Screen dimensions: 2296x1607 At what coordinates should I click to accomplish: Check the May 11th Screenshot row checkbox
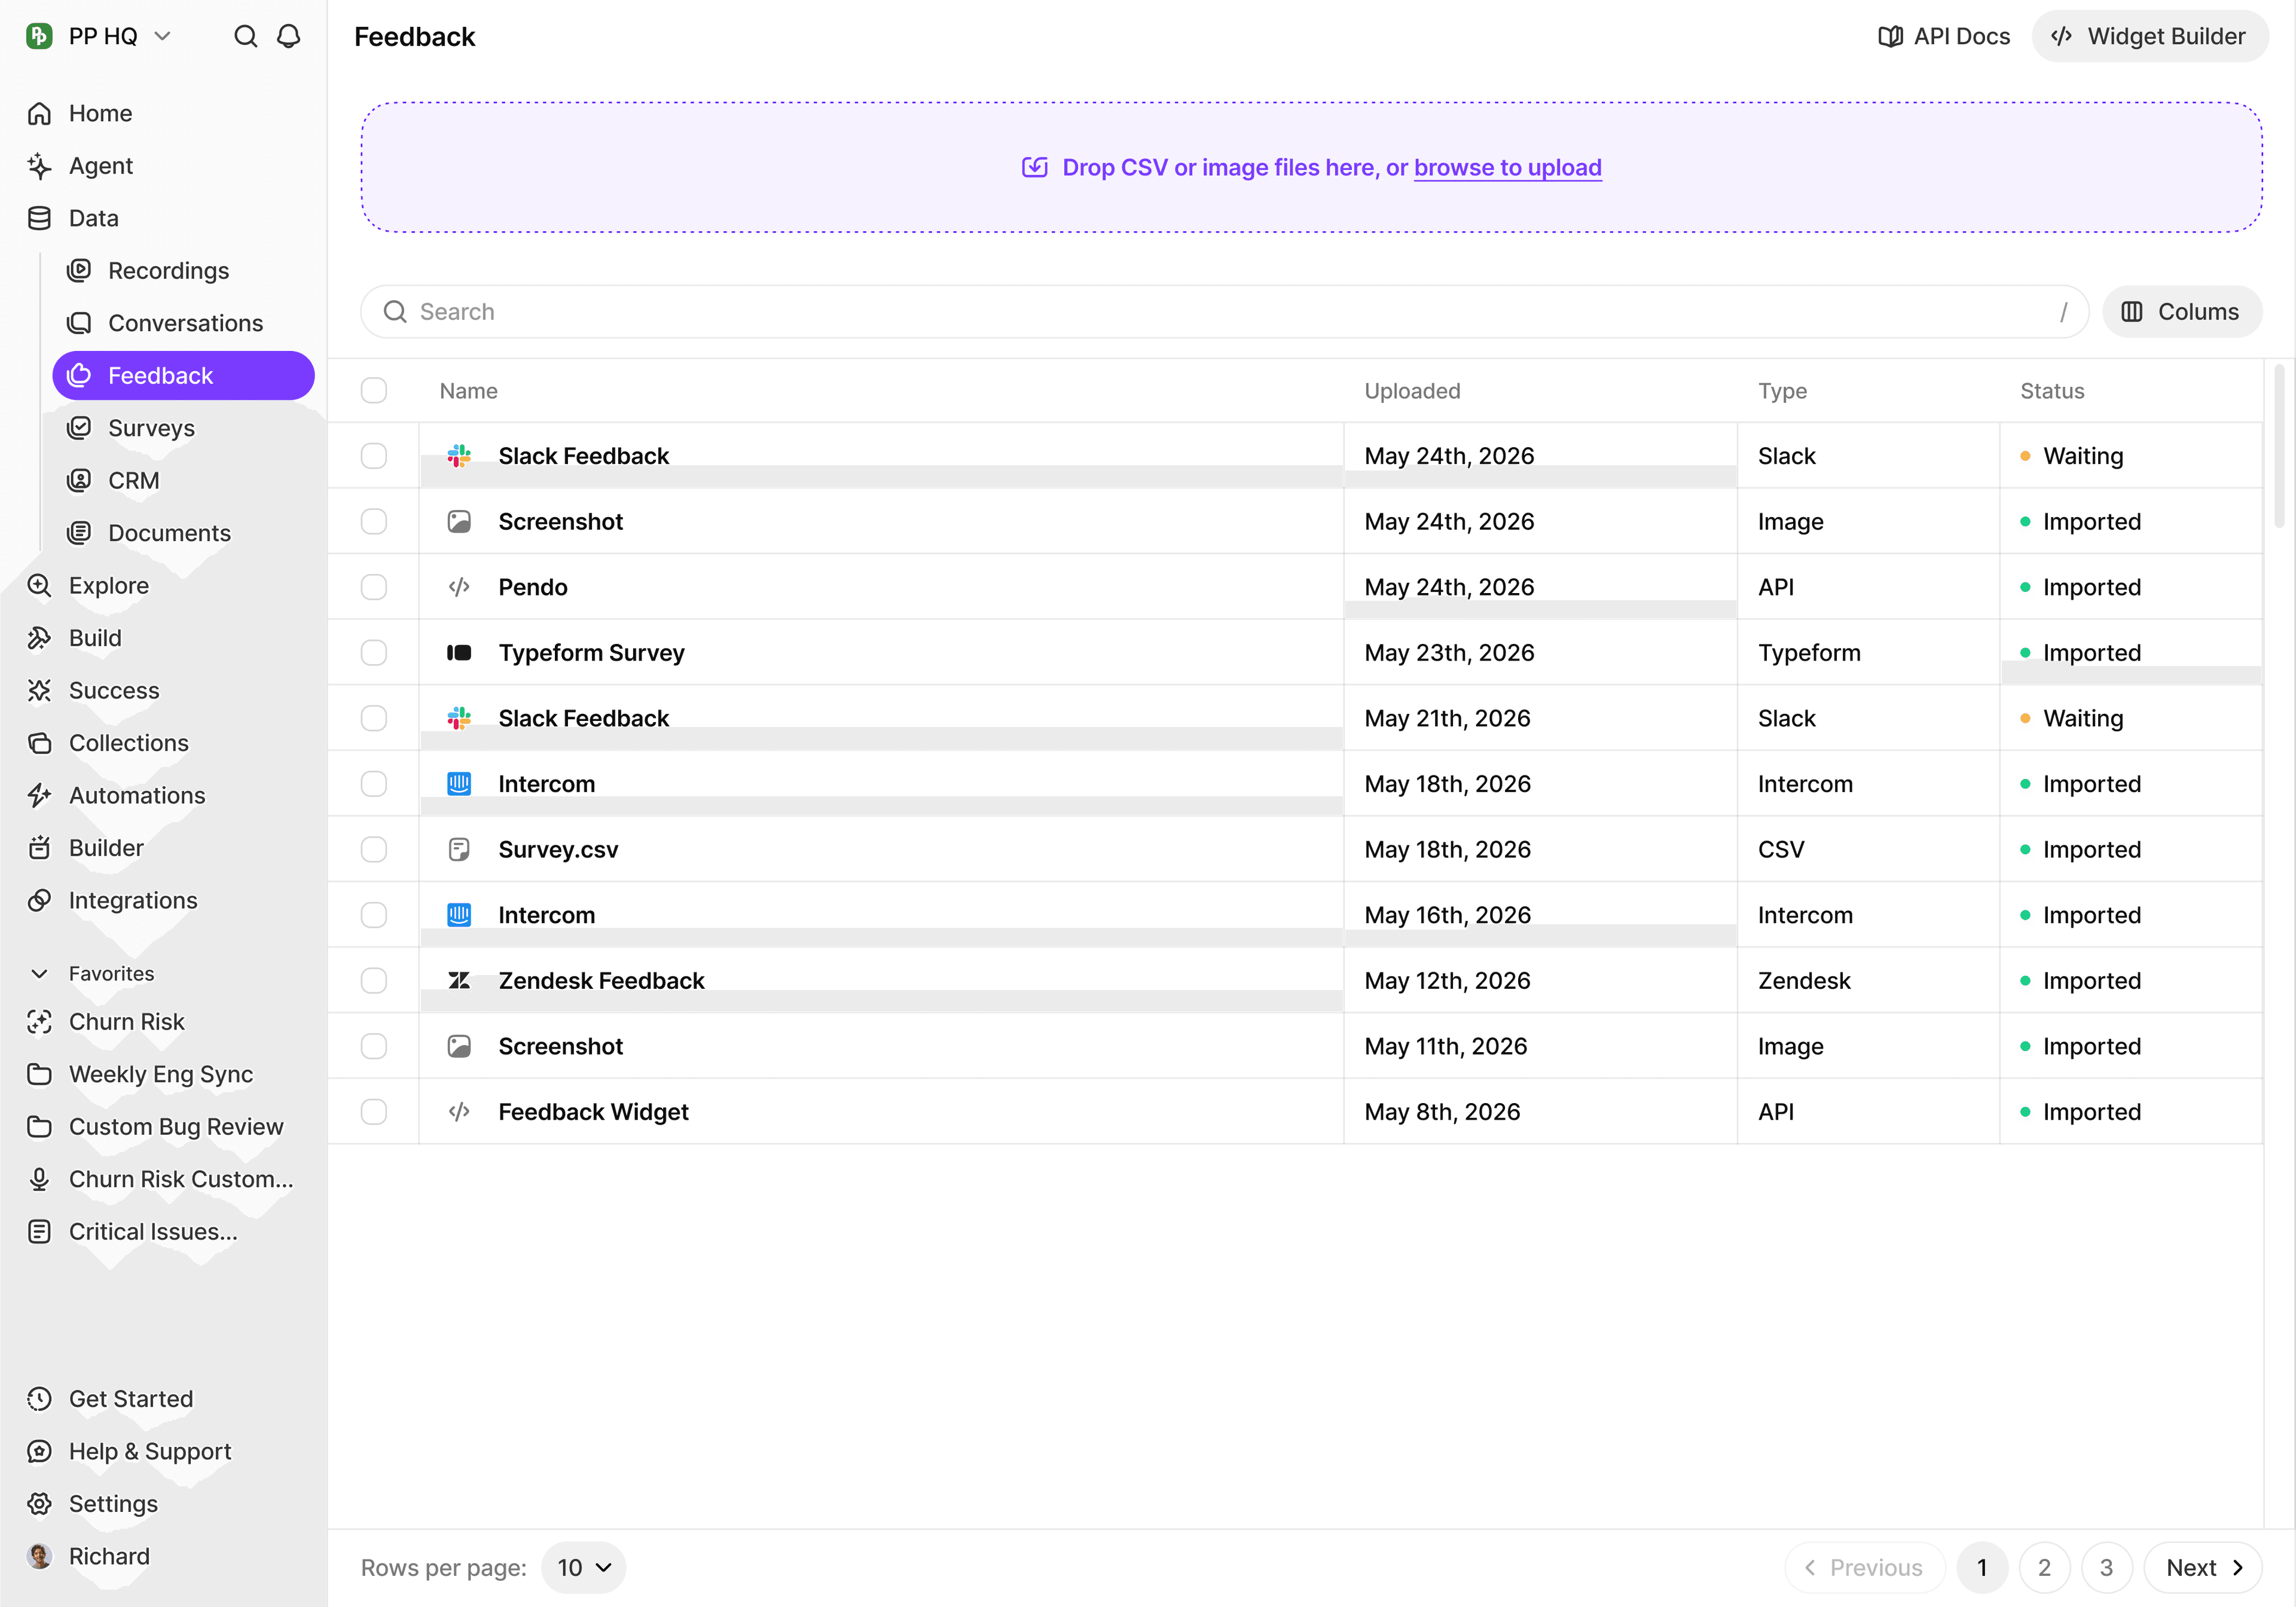[374, 1047]
